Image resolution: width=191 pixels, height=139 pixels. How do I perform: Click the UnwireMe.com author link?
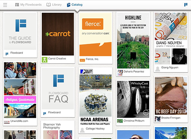pyautogui.click(x=19, y=121)
